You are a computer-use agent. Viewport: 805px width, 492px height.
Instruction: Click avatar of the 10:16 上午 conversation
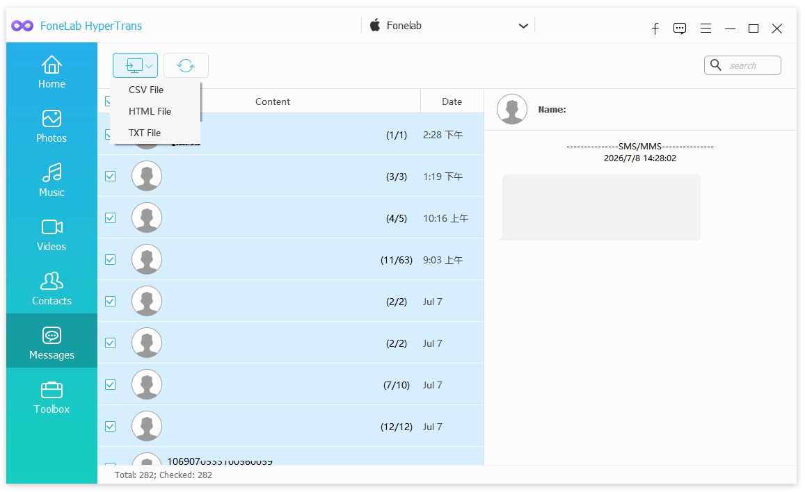pos(147,218)
